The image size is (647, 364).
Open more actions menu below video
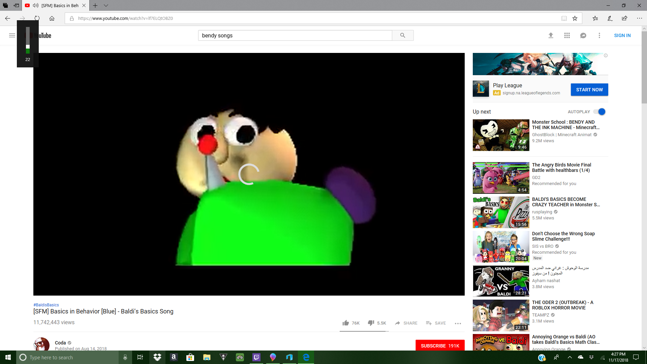pos(458,323)
